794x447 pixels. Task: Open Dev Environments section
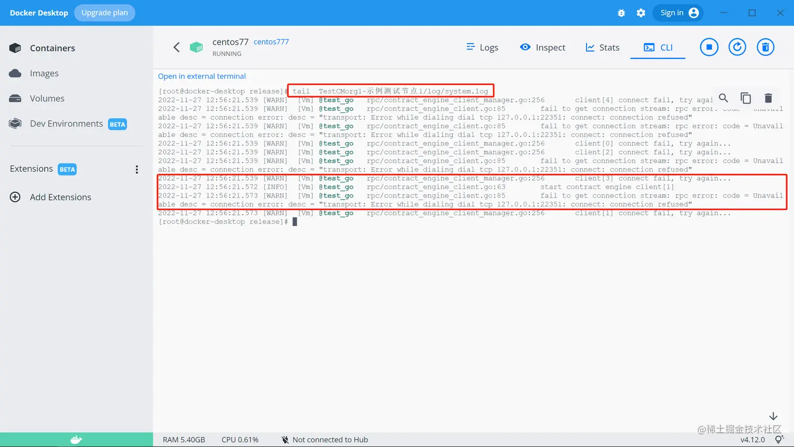coord(66,123)
